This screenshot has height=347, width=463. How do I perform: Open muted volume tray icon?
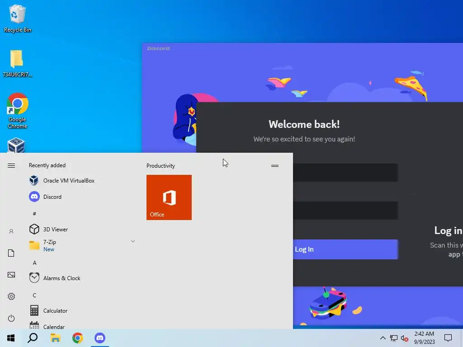coord(405,338)
